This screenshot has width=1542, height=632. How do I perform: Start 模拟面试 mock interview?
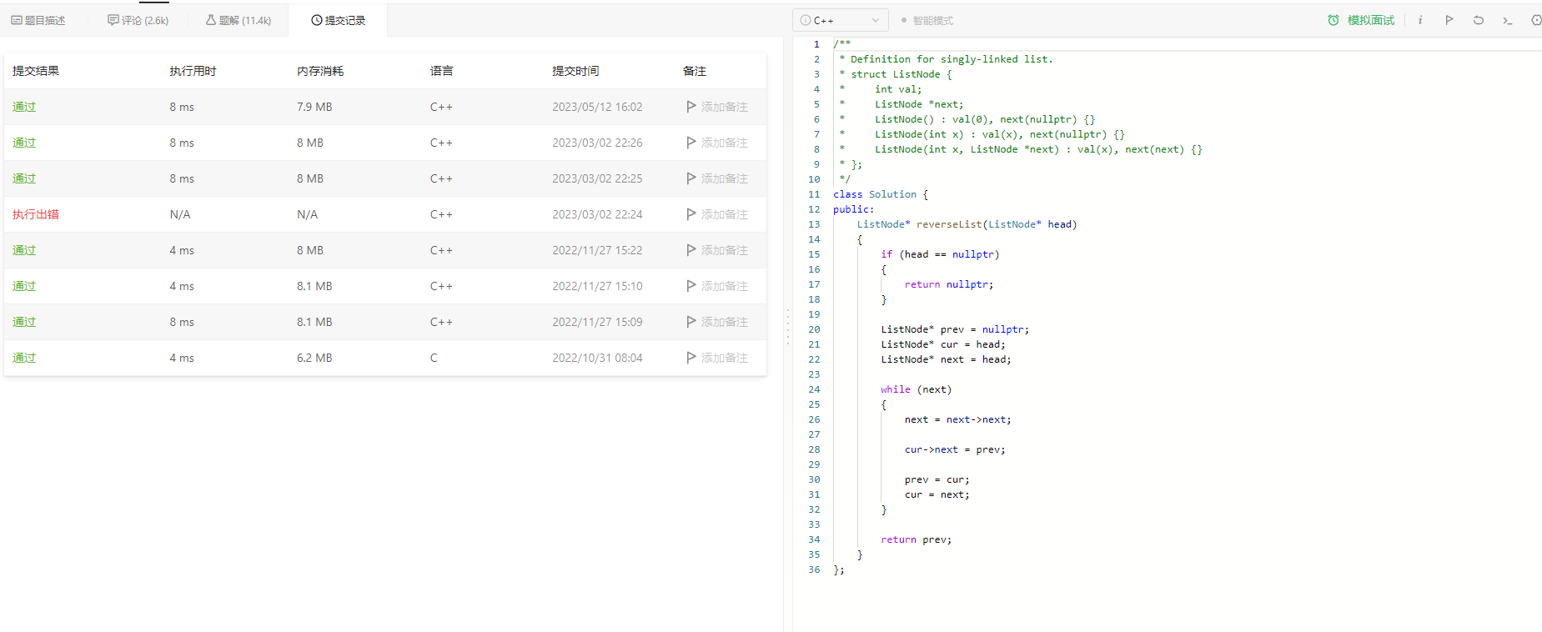tap(1361, 20)
